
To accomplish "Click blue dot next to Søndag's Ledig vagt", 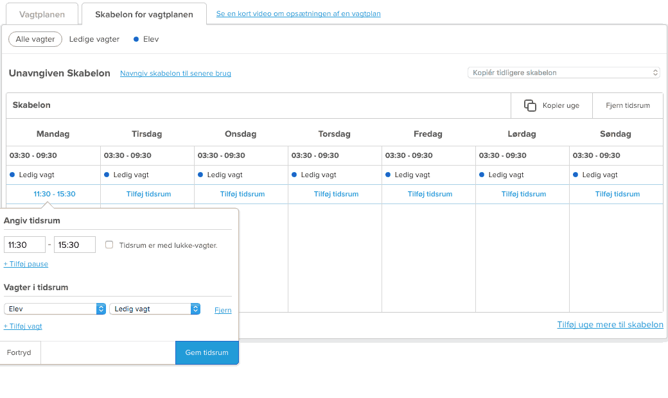I will pos(575,174).
